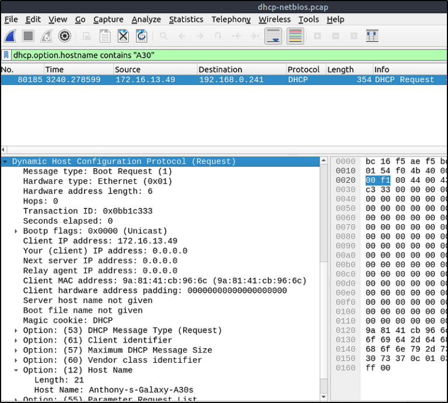448x403 pixels.
Task: Reload the capture file
Action: click(x=141, y=36)
